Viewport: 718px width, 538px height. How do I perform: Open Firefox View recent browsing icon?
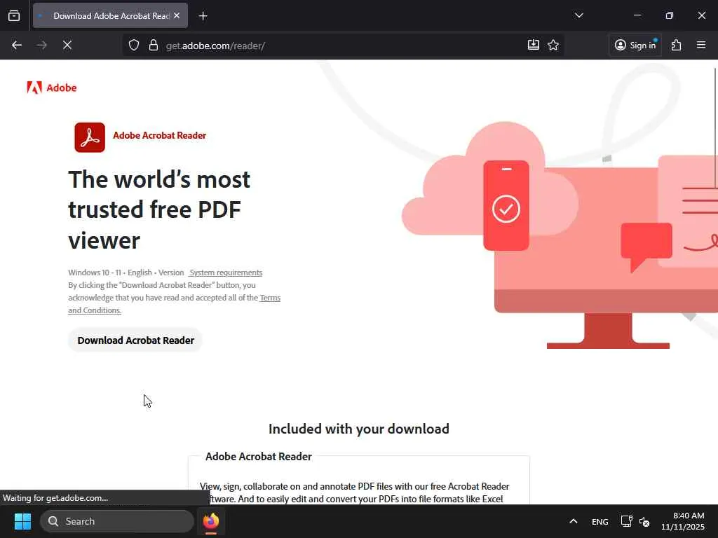pyautogui.click(x=14, y=15)
